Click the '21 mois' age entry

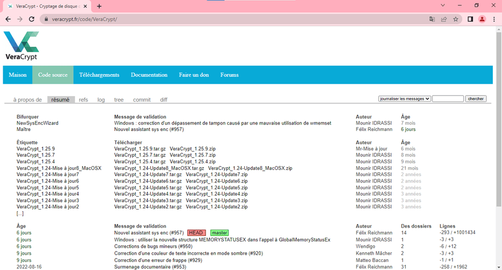pyautogui.click(x=410, y=168)
